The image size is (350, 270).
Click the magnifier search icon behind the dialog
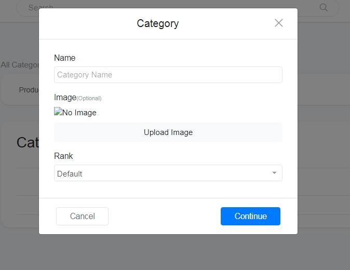[324, 7]
